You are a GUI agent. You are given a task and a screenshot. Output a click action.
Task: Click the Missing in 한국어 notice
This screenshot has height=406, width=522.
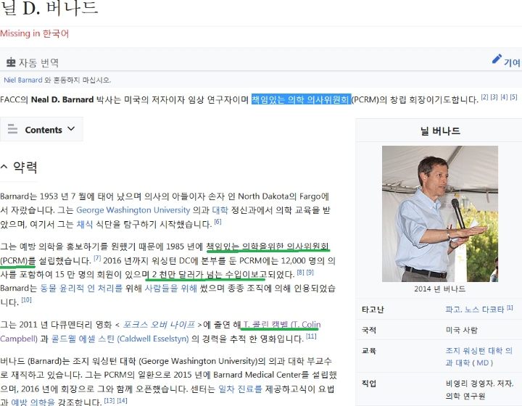(35, 33)
